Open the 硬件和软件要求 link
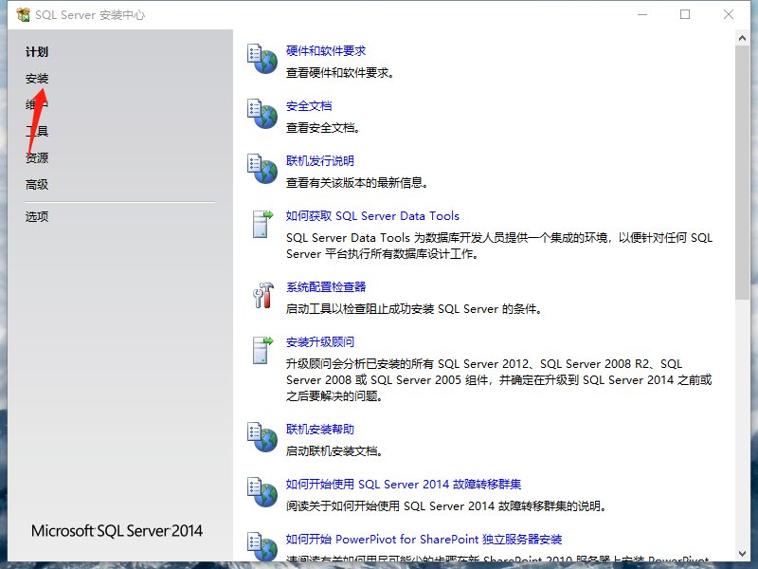Screen dimensions: 758x569 pyautogui.click(x=326, y=51)
